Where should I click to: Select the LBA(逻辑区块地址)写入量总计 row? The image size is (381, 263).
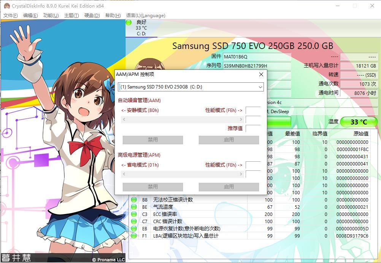pos(249,236)
